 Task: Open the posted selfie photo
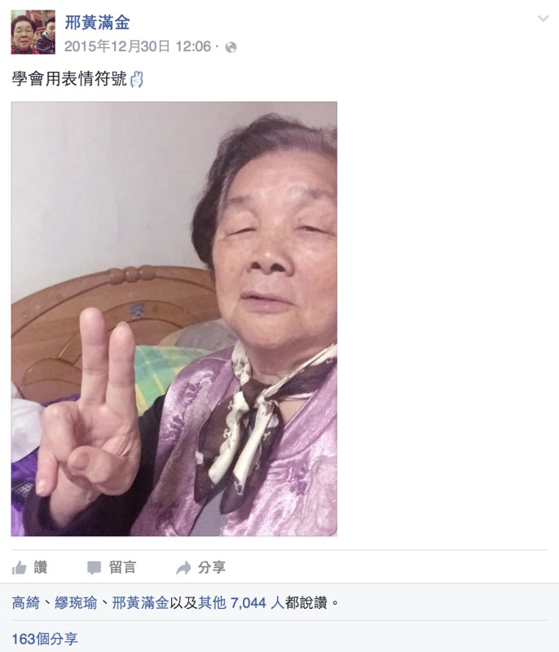coord(174,319)
